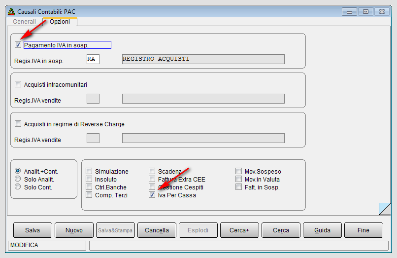
Task: Click the code field under Acquisti intracomunitari
Action: click(x=93, y=99)
